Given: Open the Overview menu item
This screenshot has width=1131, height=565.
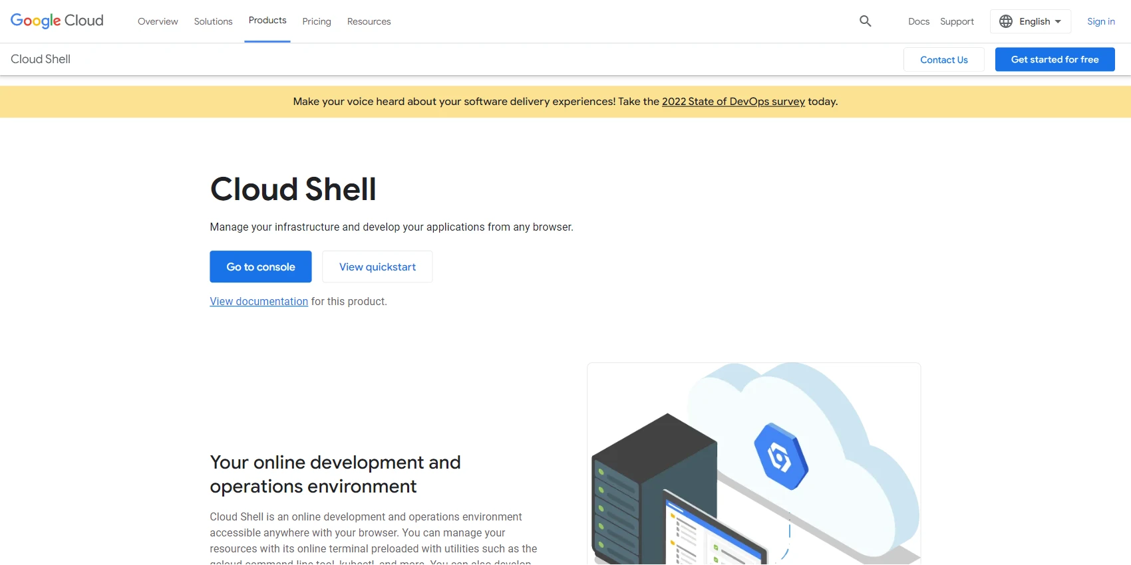Looking at the screenshot, I should click(x=158, y=21).
